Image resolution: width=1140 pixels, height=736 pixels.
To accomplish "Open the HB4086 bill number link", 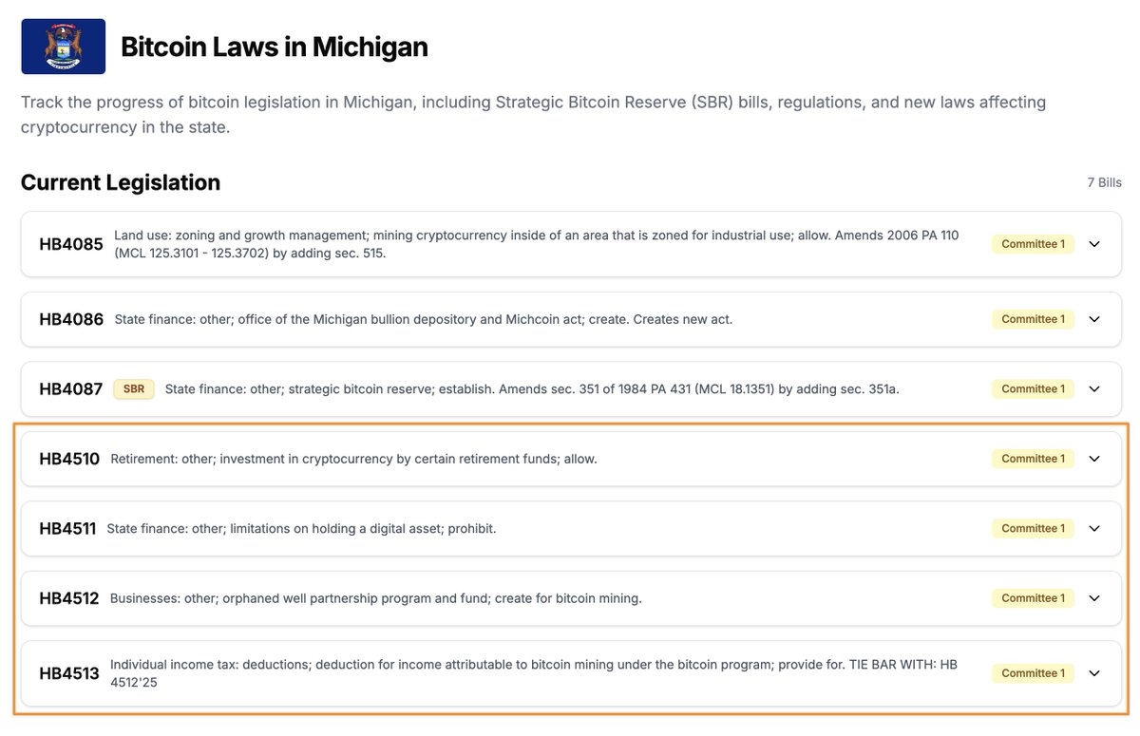I will tap(71, 319).
